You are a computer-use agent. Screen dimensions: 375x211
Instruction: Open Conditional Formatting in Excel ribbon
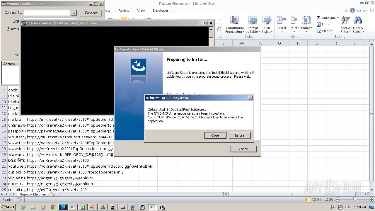click(x=234, y=25)
